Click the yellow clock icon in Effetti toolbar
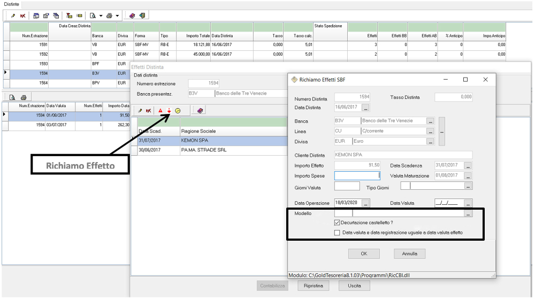Viewport: 535px width, 299px height. click(x=178, y=110)
